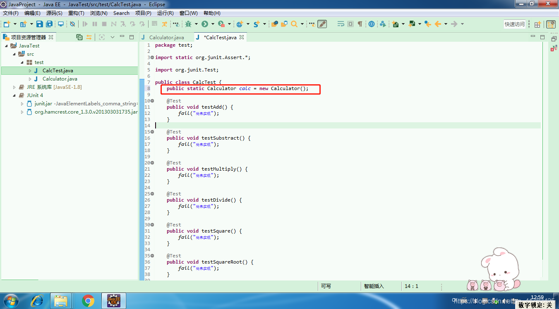Viewport: 559px width, 309px height.
Task: Select JUnit 4 library in tree
Action: coord(35,95)
